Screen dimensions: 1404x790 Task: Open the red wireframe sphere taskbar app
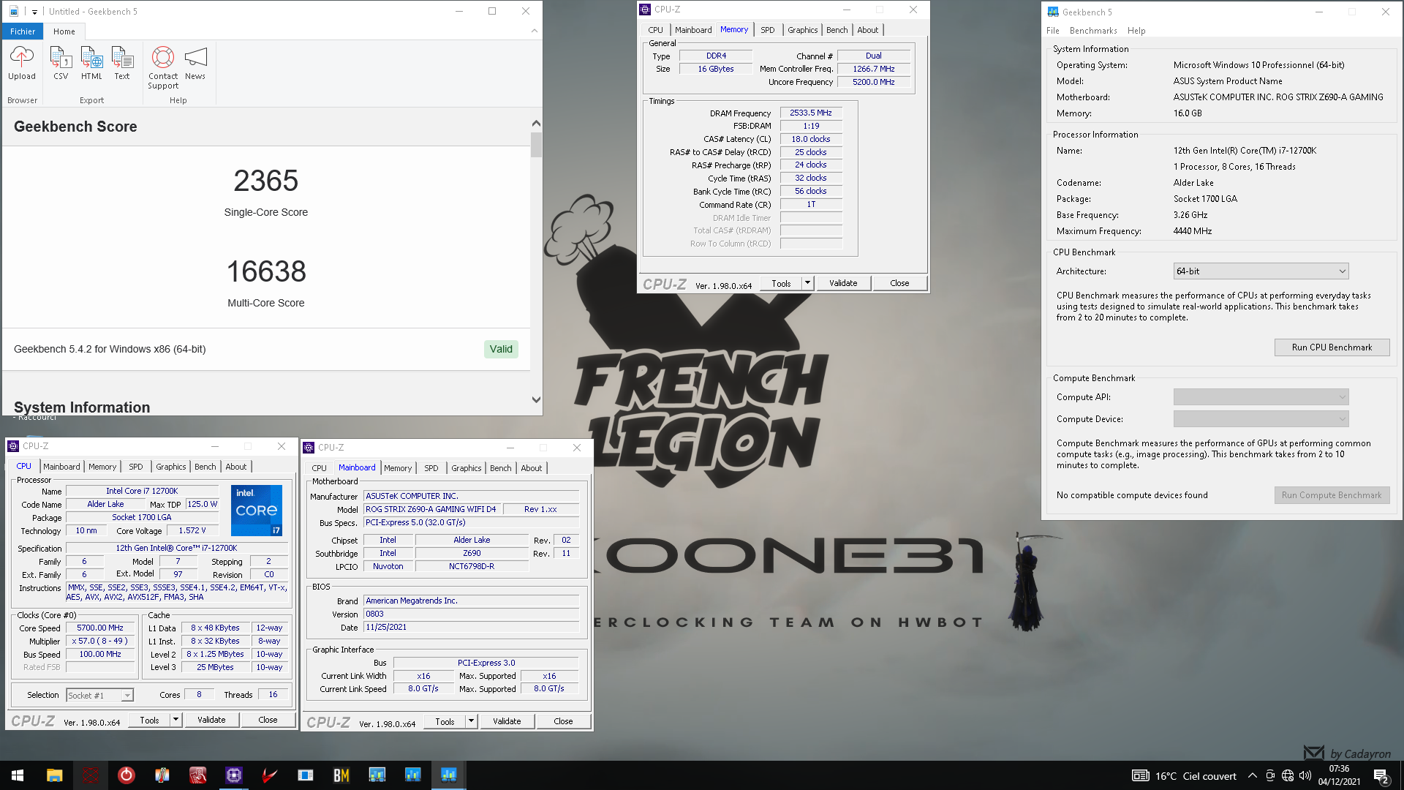click(91, 775)
